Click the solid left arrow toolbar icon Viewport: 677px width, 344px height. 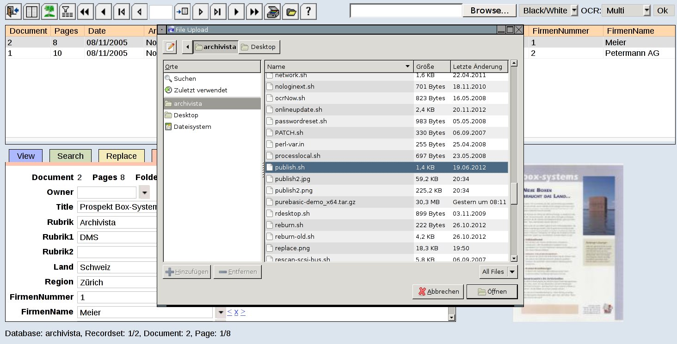[103, 12]
